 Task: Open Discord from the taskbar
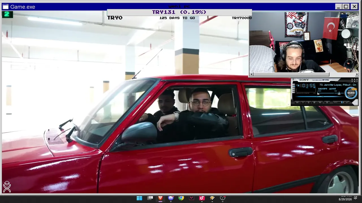point(171,198)
